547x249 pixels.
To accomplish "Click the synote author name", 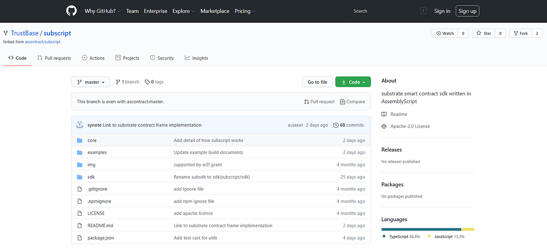I will point(94,125).
